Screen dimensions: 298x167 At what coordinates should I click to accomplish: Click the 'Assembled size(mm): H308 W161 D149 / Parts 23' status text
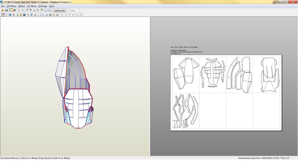264,158
